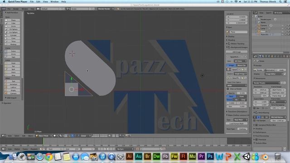
Task: Select Camera in the outliner
Action: [x=264, y=25]
